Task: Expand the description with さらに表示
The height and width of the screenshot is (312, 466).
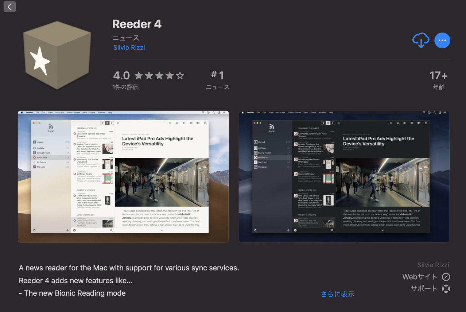Action: point(337,294)
